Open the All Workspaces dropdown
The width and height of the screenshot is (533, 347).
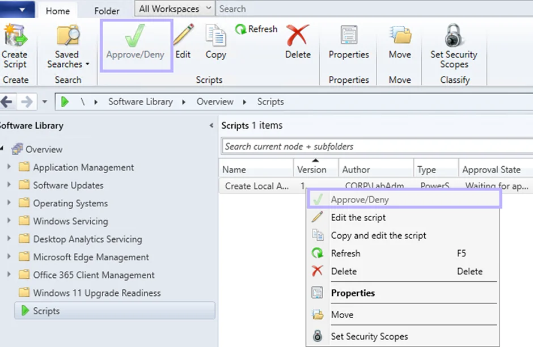click(175, 9)
